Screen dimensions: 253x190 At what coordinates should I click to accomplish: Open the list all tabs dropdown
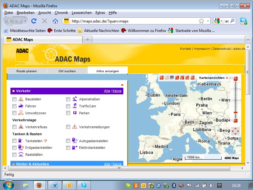(x=248, y=39)
